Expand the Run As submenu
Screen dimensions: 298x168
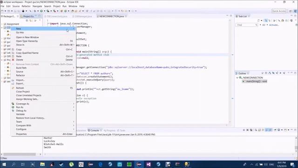coord(43,107)
